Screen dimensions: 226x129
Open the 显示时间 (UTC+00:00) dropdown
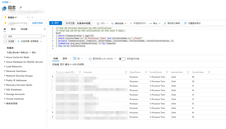103,59
